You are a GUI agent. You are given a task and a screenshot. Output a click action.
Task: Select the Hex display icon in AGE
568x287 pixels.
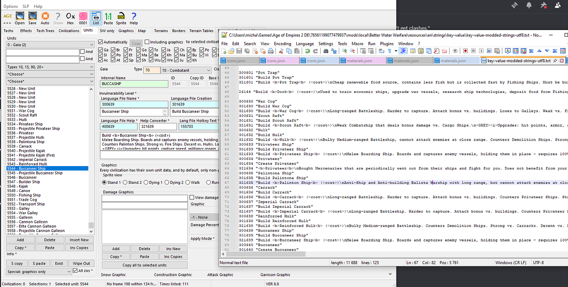pos(70,16)
